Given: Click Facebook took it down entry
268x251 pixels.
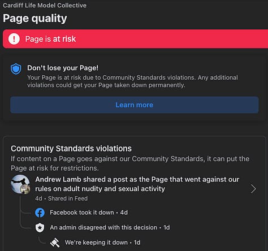Looking at the screenshot, I should [x=89, y=213].
